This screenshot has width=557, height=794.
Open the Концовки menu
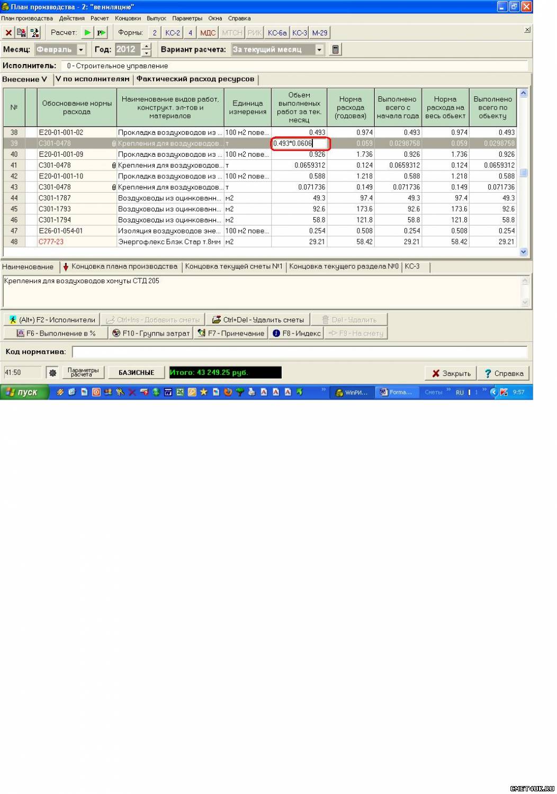point(128,18)
